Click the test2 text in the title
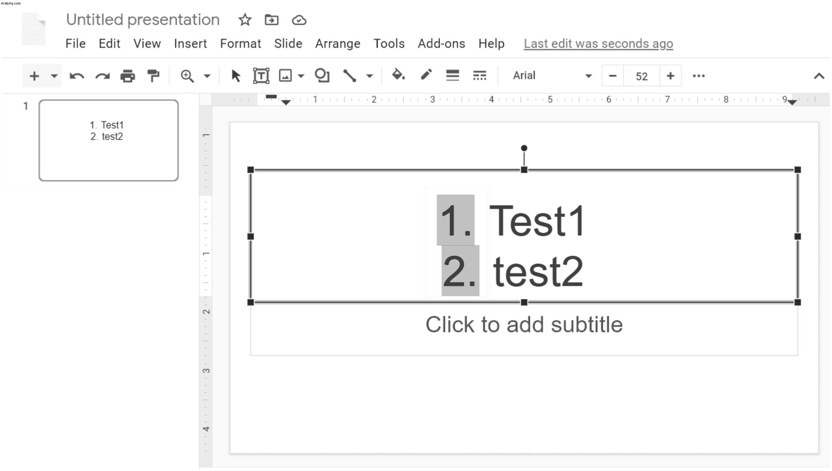This screenshot has height=471, width=832. pyautogui.click(x=538, y=271)
